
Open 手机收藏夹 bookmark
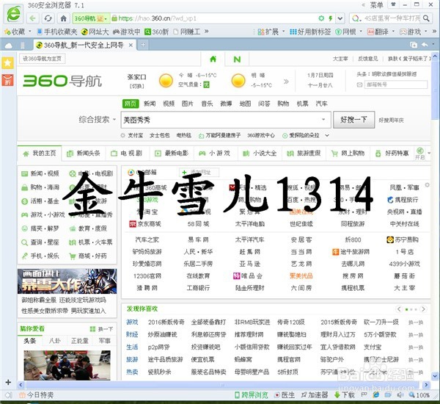[x=57, y=32]
